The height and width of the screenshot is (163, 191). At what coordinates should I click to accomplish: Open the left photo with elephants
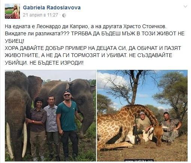[50, 116]
